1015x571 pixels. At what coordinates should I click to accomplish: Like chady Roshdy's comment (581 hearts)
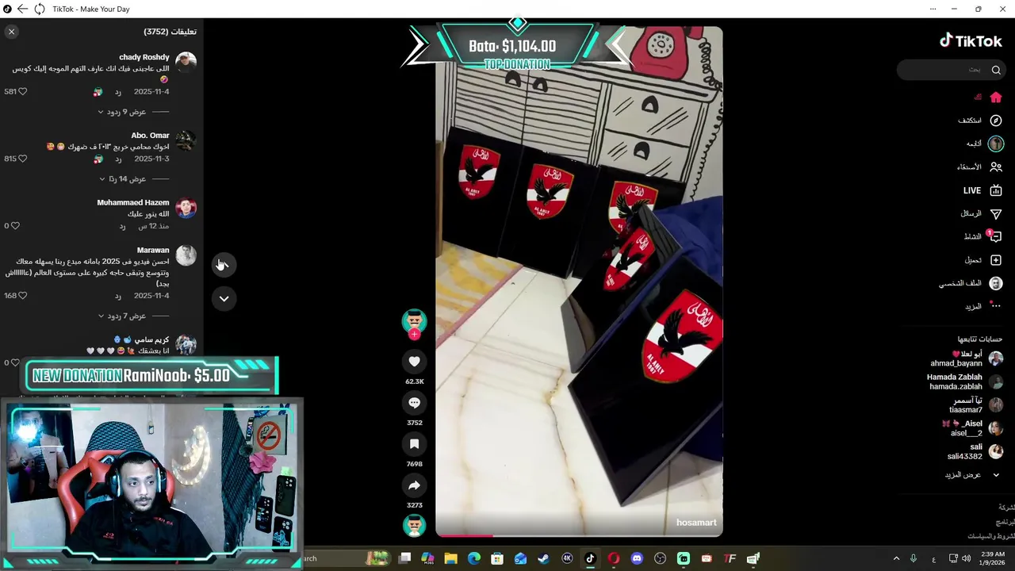(22, 91)
